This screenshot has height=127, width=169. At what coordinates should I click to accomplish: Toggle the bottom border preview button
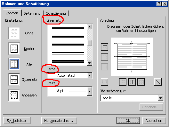coord(104,67)
